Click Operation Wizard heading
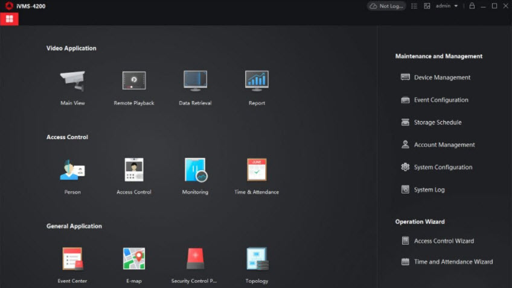This screenshot has height=288, width=512. pos(420,222)
